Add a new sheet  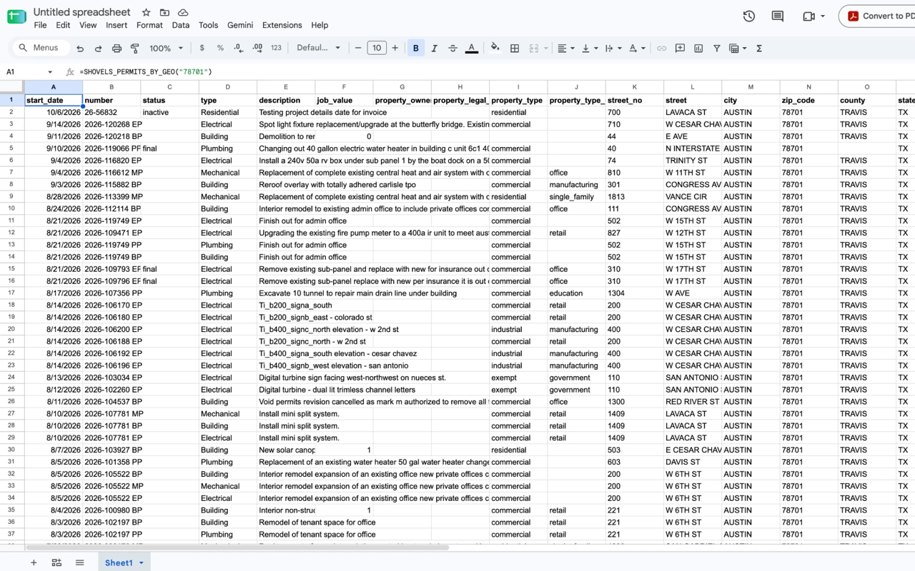pos(34,562)
